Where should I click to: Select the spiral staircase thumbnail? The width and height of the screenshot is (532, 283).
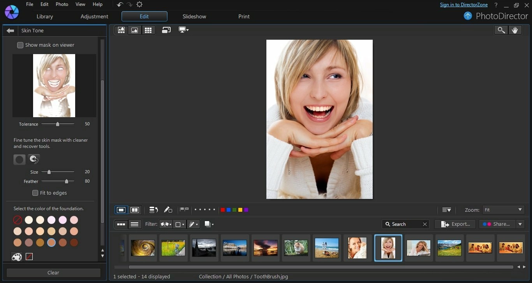(143, 248)
